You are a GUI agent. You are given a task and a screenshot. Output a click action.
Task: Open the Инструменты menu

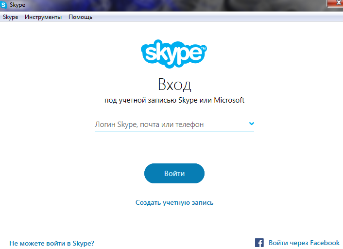(x=43, y=17)
